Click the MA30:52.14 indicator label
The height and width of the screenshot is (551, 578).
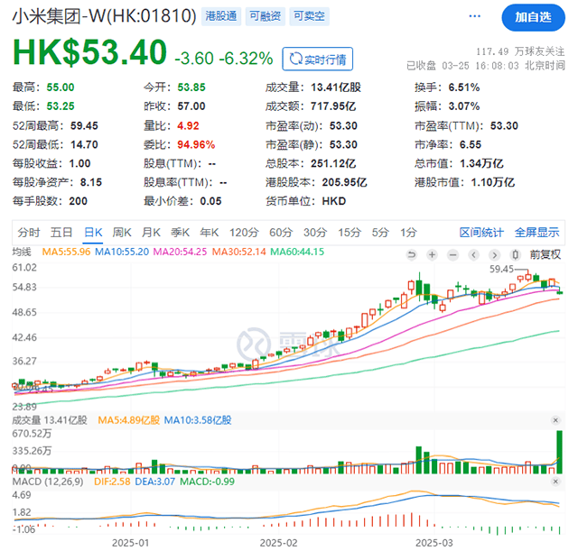pos(238,253)
